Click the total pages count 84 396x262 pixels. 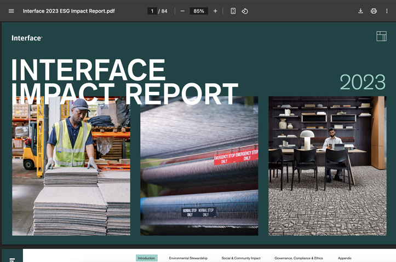point(164,11)
